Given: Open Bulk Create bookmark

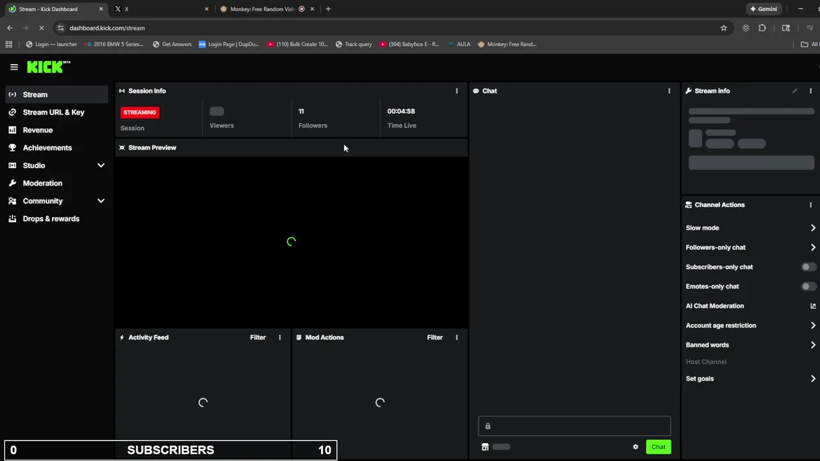Looking at the screenshot, I should click(x=297, y=44).
